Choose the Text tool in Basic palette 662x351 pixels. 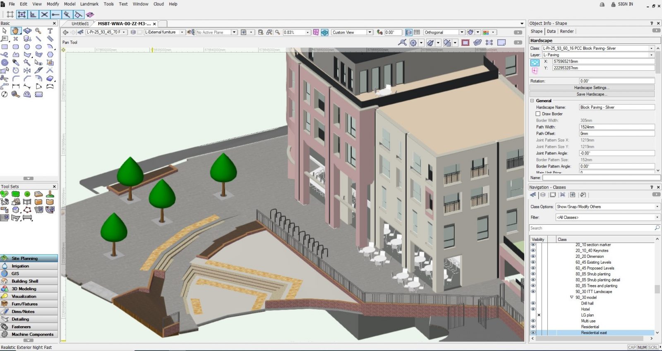click(50, 31)
